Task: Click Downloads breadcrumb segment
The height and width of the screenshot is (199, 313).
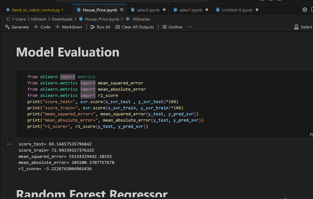Action: (x=62, y=19)
